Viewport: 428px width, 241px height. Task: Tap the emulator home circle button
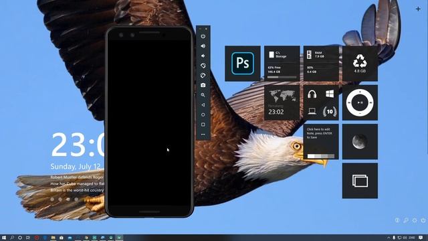pyautogui.click(x=203, y=114)
